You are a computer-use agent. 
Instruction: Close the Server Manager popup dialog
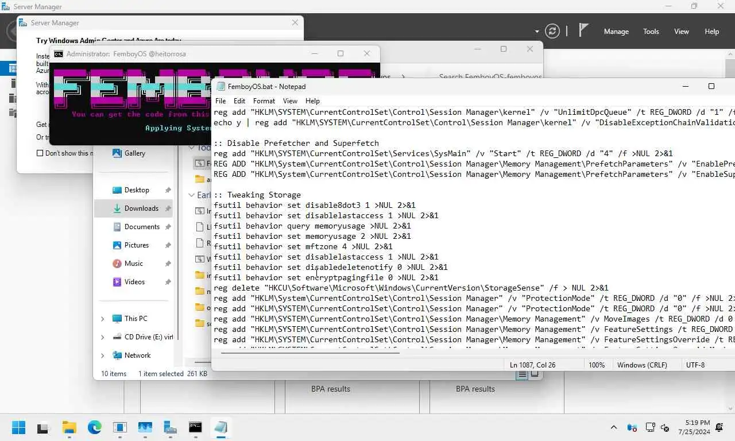[x=295, y=23]
